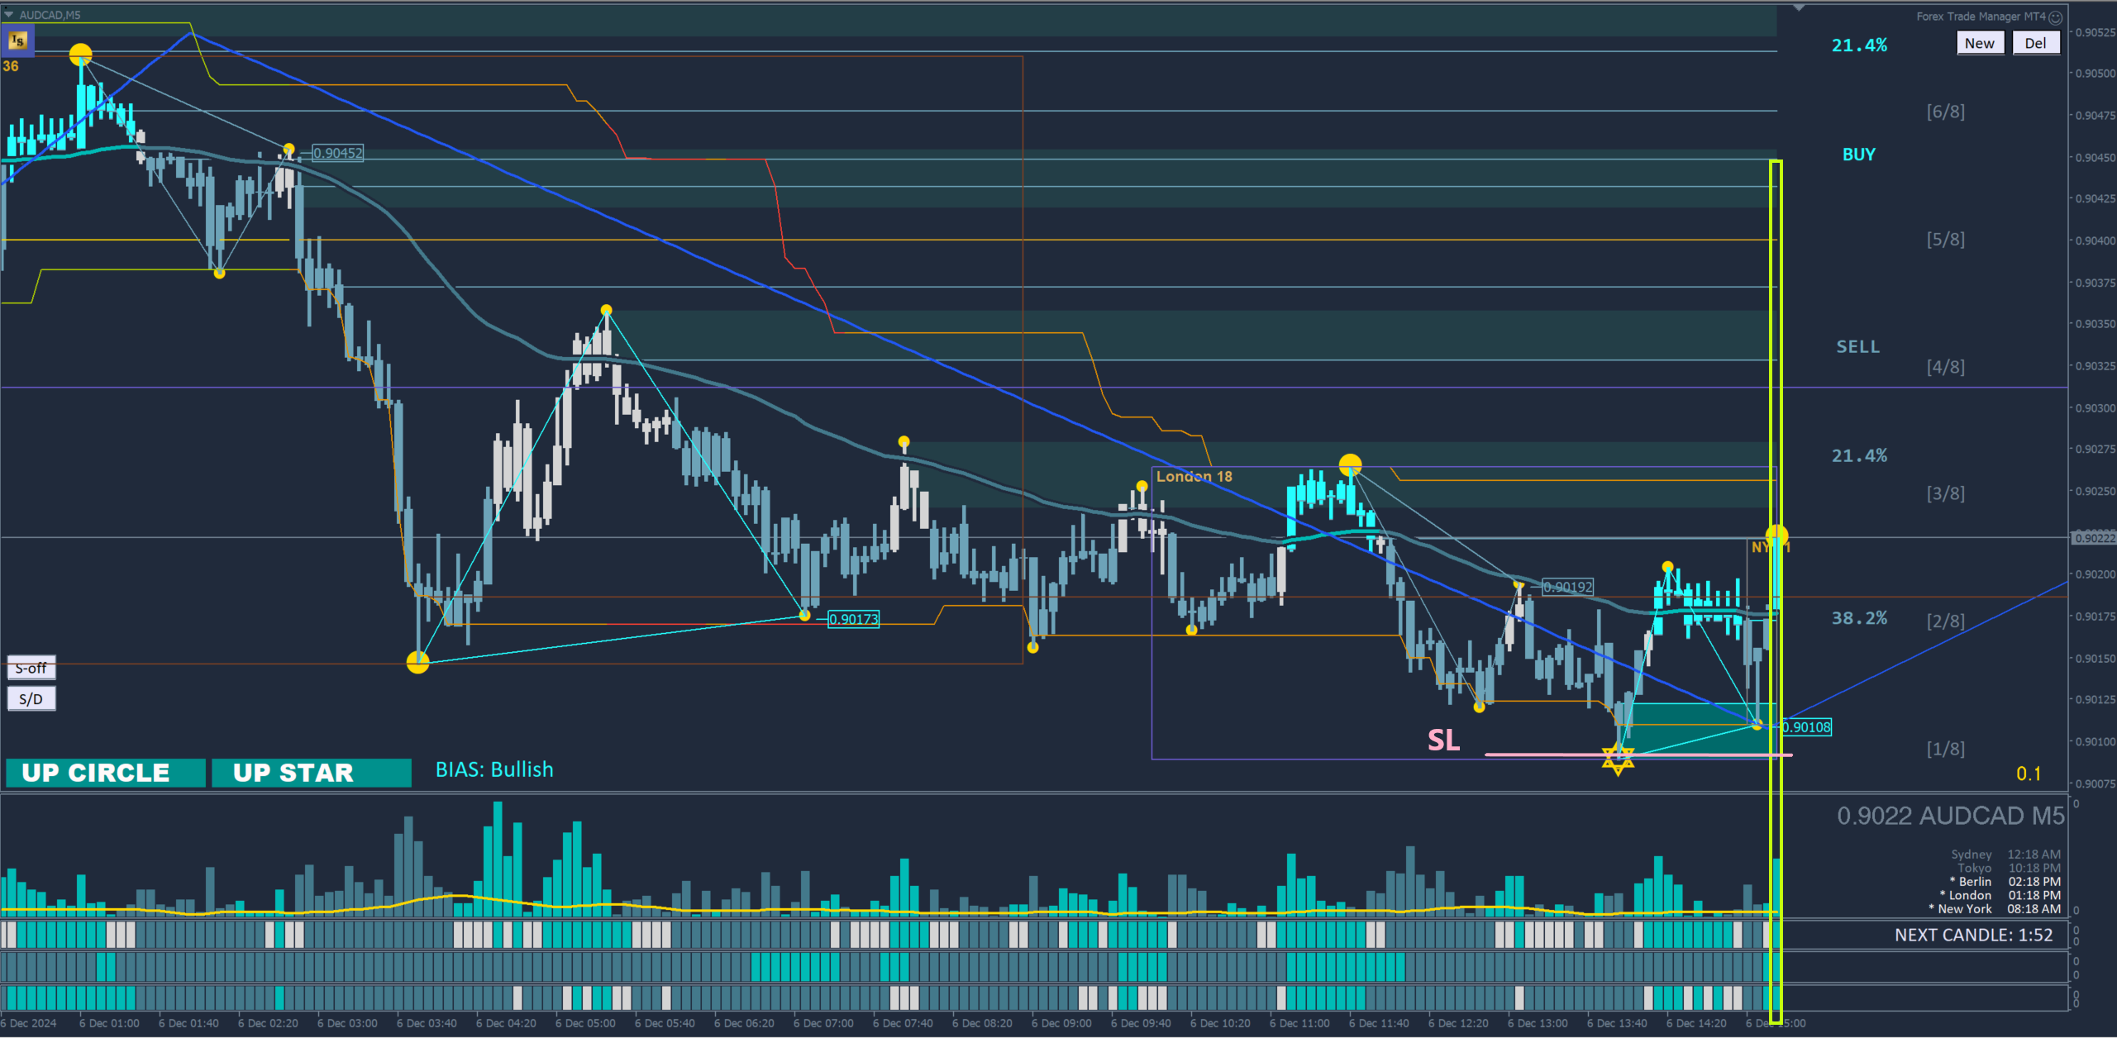Click the 0.90173 price label tag

[854, 619]
